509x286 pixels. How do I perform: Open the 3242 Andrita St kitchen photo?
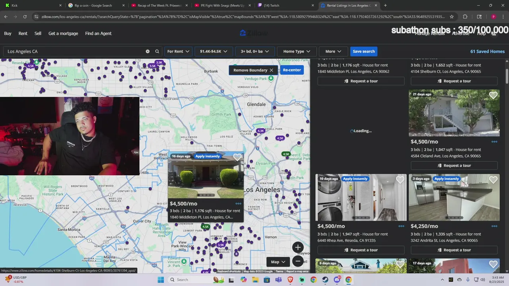(454, 197)
